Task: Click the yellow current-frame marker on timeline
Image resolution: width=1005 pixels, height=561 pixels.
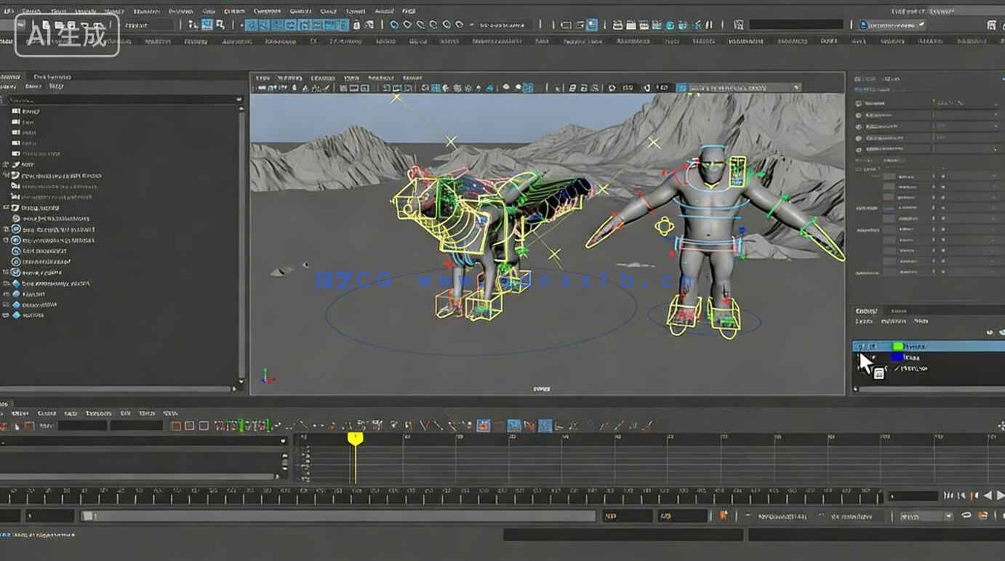Action: coord(355,439)
